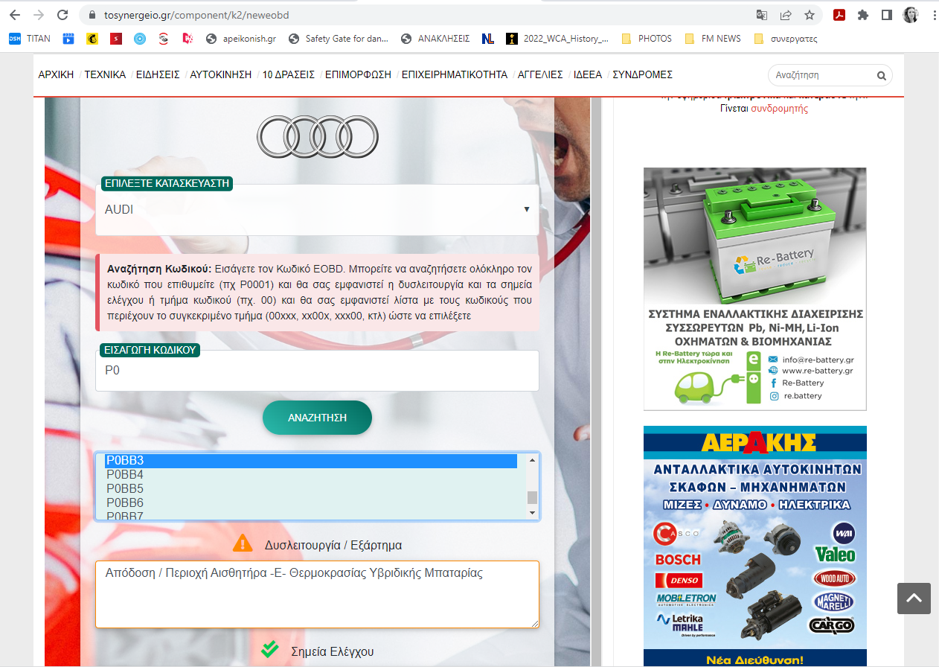This screenshot has width=939, height=667.
Task: Open the ΑΓΓΕΛΙΕΣ menu item
Action: (540, 74)
